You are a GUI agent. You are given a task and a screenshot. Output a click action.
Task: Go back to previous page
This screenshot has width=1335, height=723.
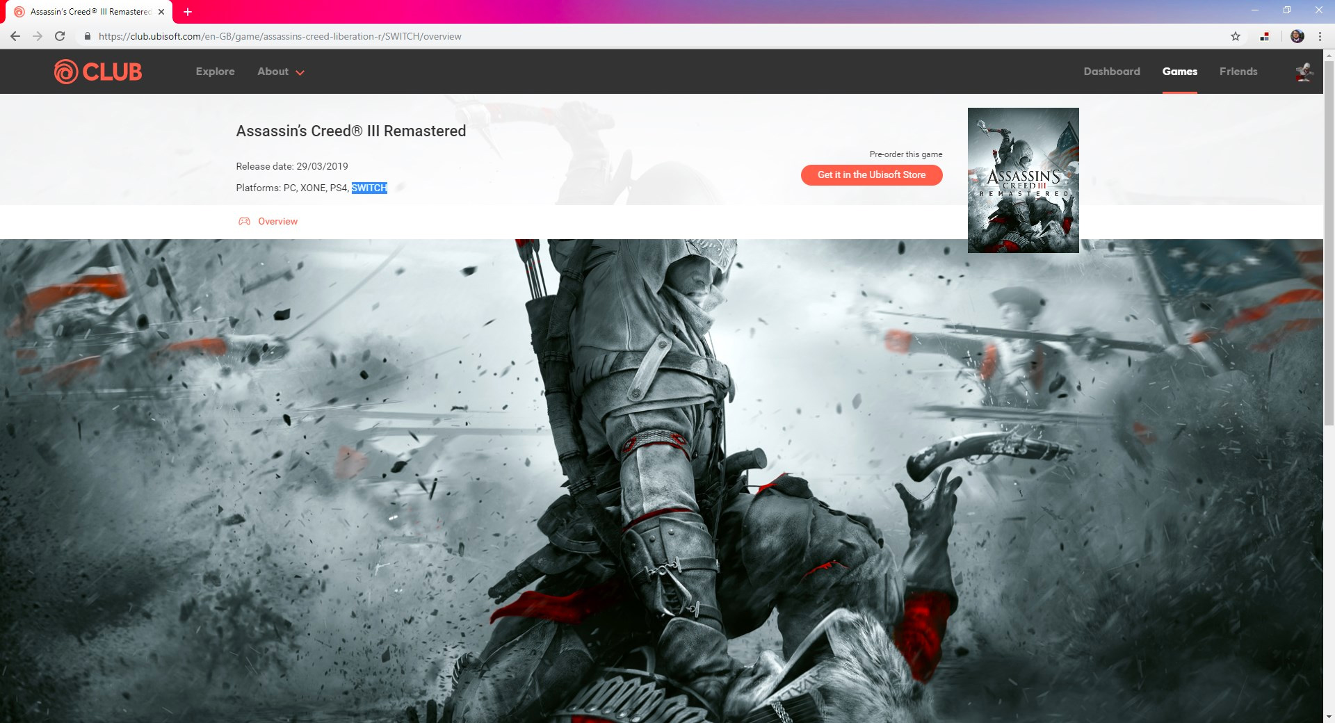pos(15,36)
